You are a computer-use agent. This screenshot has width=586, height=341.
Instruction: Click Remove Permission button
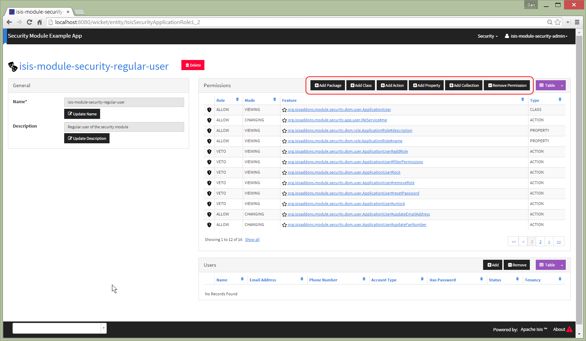[507, 85]
